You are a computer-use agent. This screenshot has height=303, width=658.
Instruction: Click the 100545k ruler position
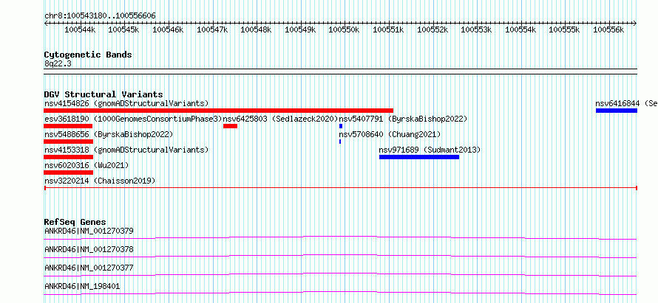pos(123,29)
